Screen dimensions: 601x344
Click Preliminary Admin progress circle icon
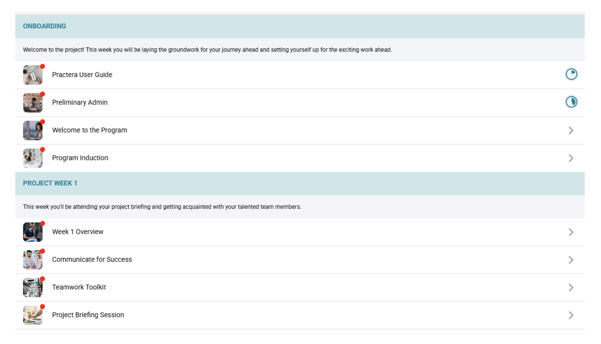pyautogui.click(x=571, y=102)
